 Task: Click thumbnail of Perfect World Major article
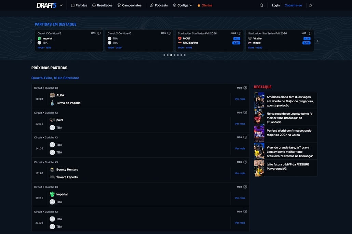(259, 134)
